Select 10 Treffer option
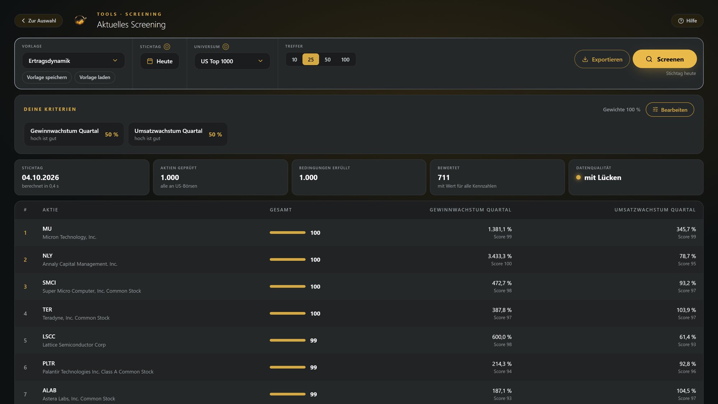 (294, 60)
